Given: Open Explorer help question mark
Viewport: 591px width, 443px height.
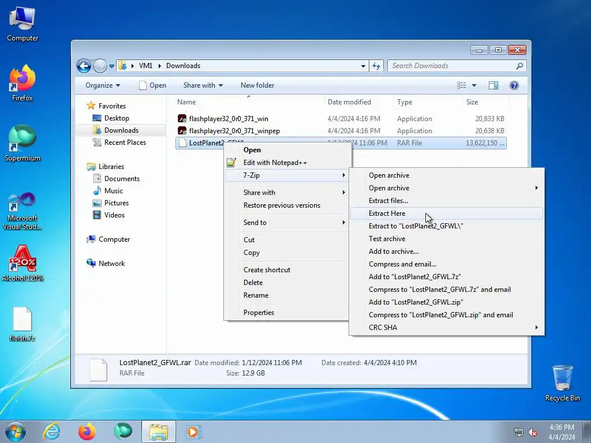Looking at the screenshot, I should tap(514, 85).
